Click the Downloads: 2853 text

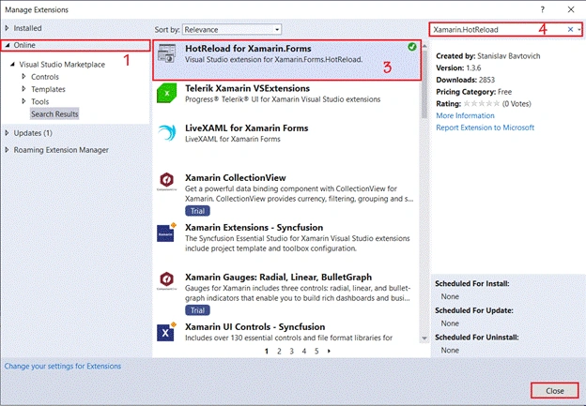coord(465,80)
